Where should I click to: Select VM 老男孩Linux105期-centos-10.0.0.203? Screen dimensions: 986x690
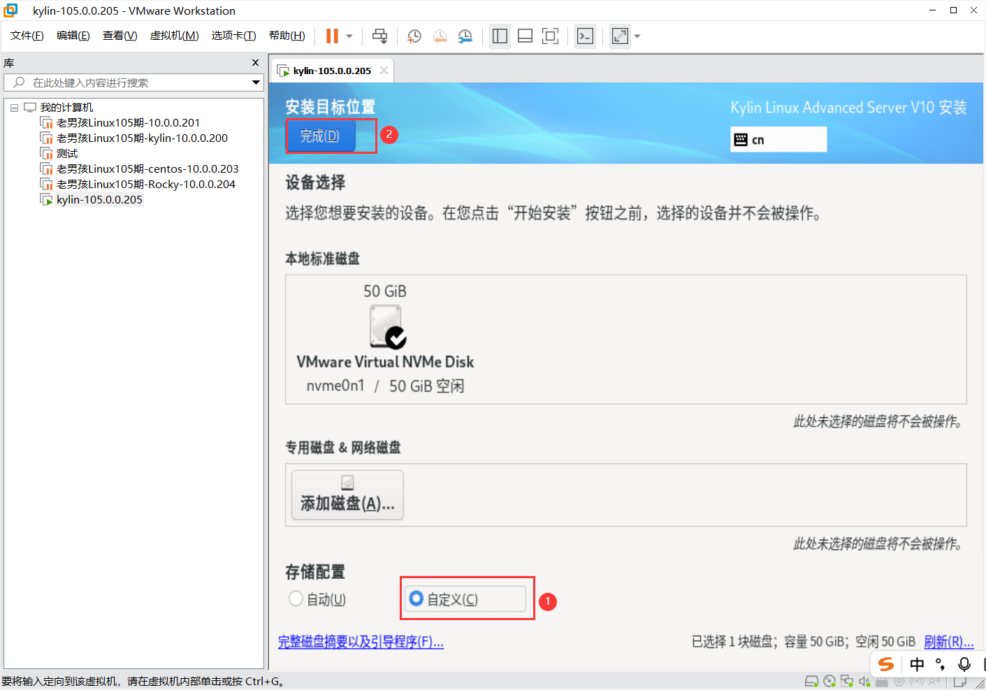click(147, 169)
